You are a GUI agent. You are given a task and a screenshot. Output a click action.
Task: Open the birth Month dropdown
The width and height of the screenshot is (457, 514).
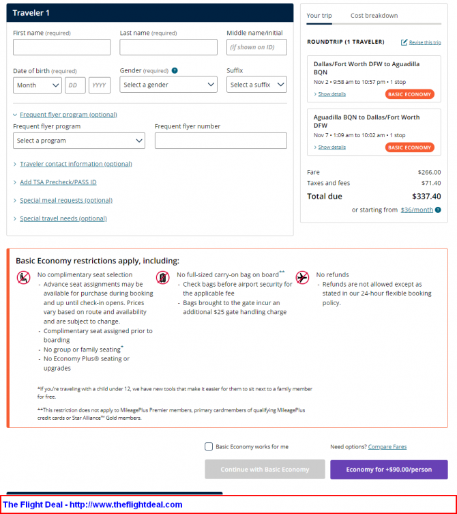[38, 85]
